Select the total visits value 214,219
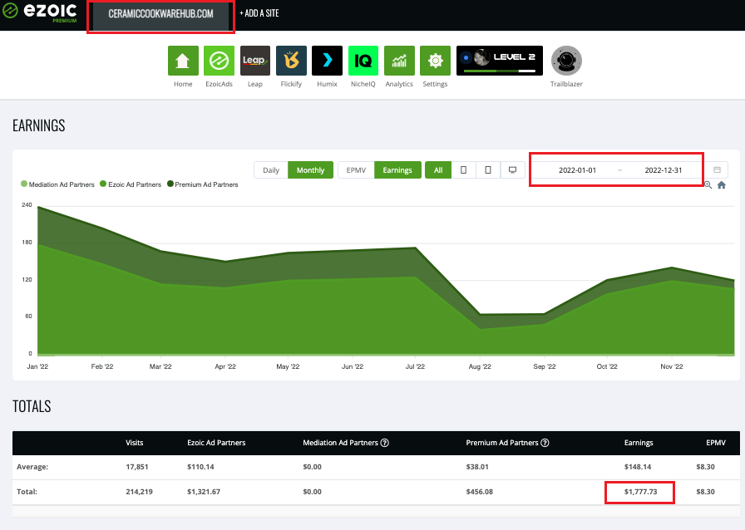The image size is (745, 530). (x=139, y=492)
